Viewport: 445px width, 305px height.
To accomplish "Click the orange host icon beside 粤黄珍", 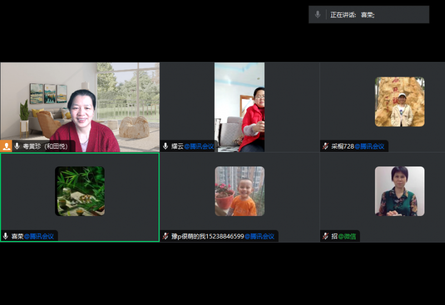I will point(6,146).
